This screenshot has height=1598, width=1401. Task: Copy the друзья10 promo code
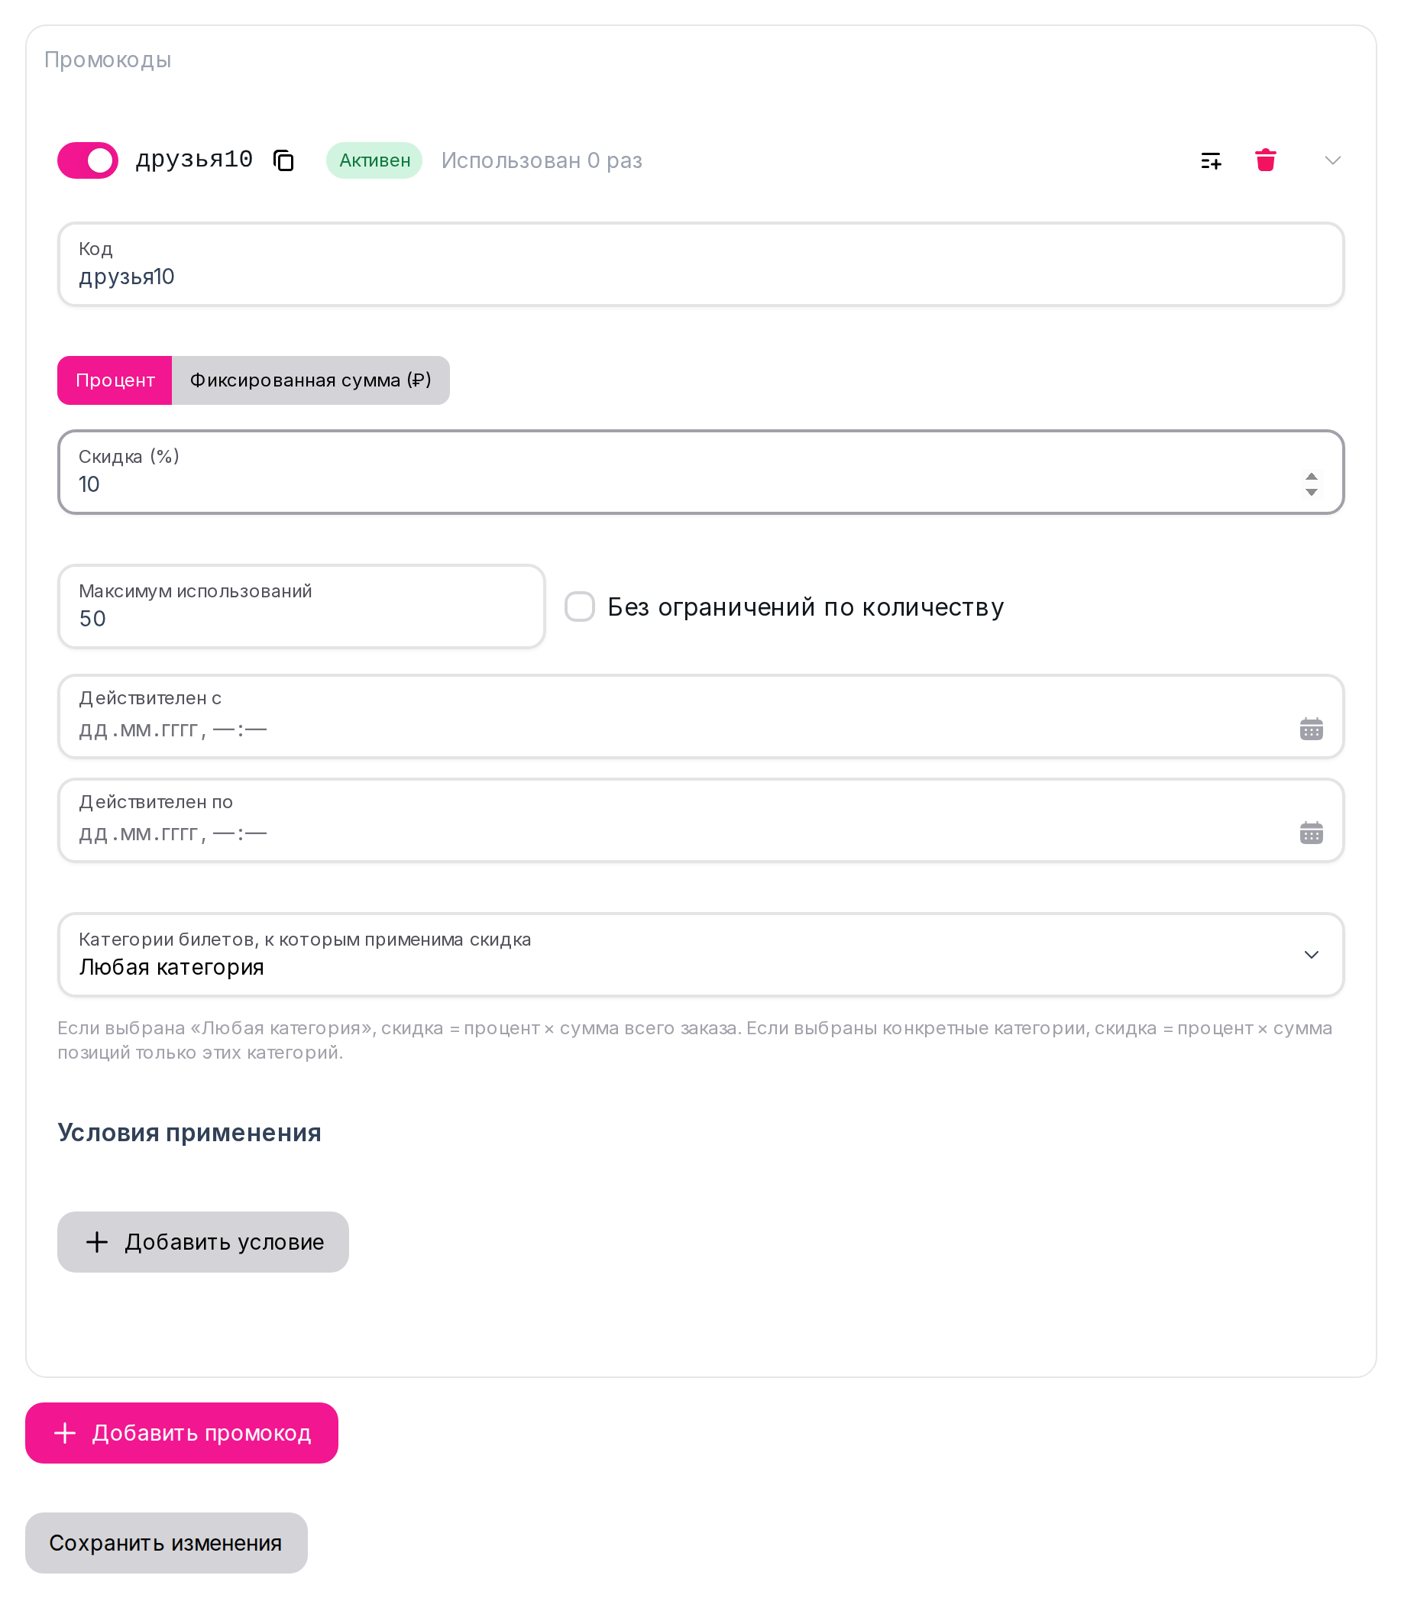pos(283,160)
